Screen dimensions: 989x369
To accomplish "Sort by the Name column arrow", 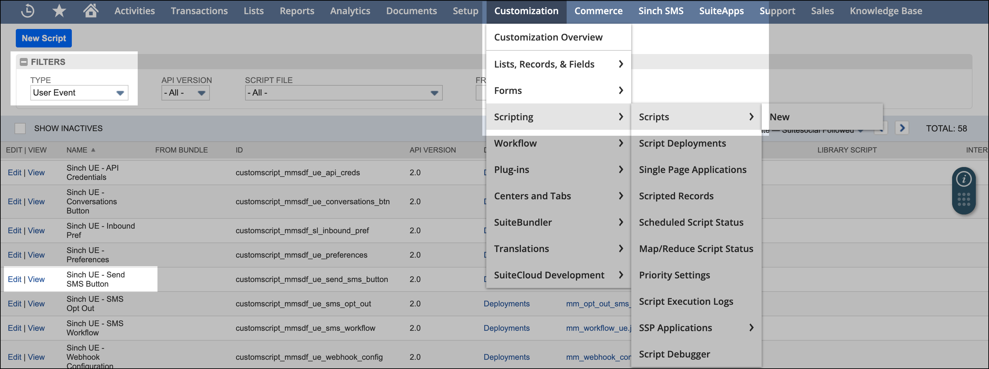I will point(93,150).
